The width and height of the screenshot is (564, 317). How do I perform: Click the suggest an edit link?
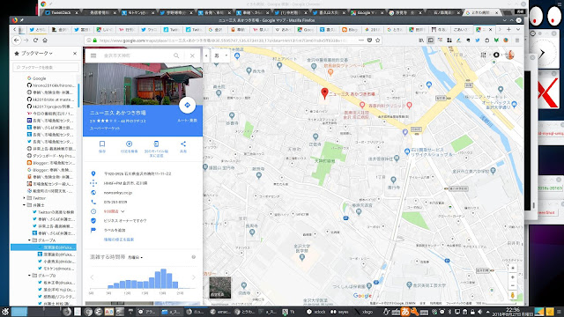(119, 240)
